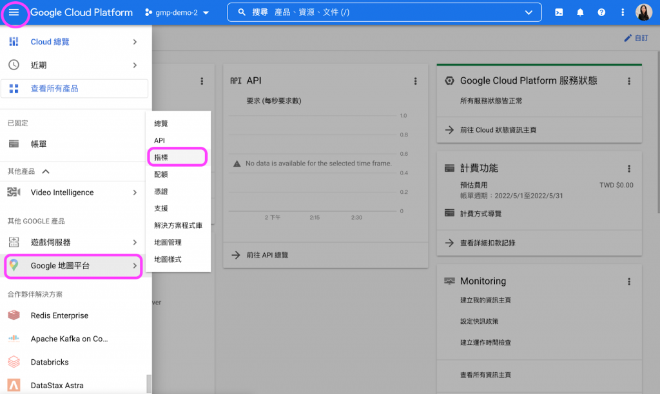Expand the search bar dropdown arrow
The image size is (660, 394).
(x=529, y=12)
